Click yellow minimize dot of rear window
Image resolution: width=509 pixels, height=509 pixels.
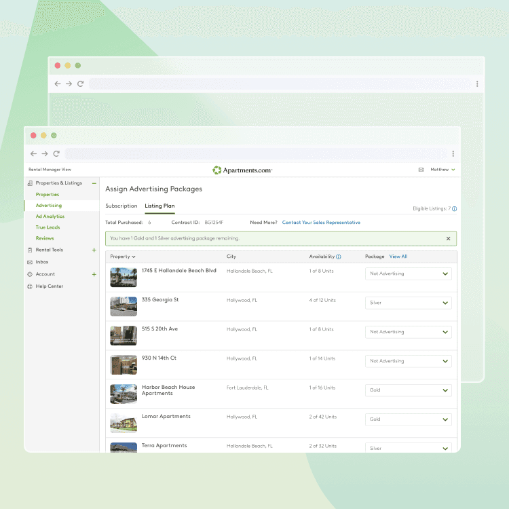tap(67, 66)
